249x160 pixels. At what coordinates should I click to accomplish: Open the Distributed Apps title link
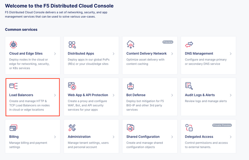pos(81,54)
